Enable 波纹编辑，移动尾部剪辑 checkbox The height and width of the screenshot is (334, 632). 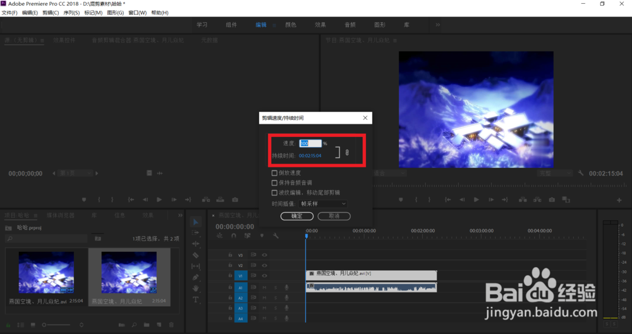click(x=274, y=193)
